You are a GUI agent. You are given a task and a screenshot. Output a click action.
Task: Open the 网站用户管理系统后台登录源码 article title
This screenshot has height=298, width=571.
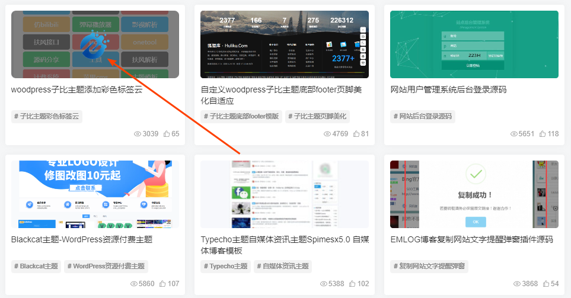(x=448, y=89)
